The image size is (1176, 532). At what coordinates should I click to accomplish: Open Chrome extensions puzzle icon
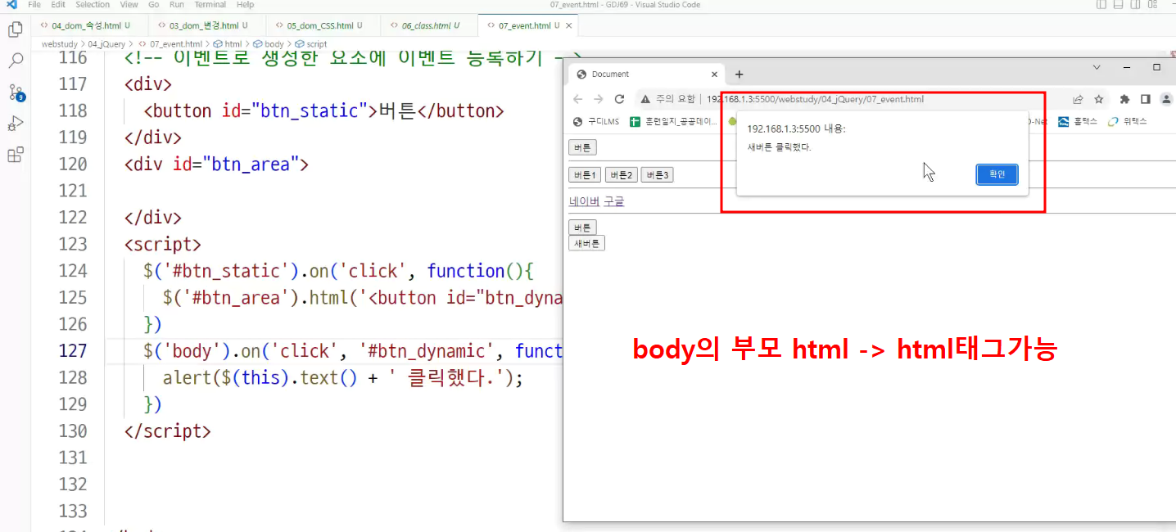[x=1124, y=99]
